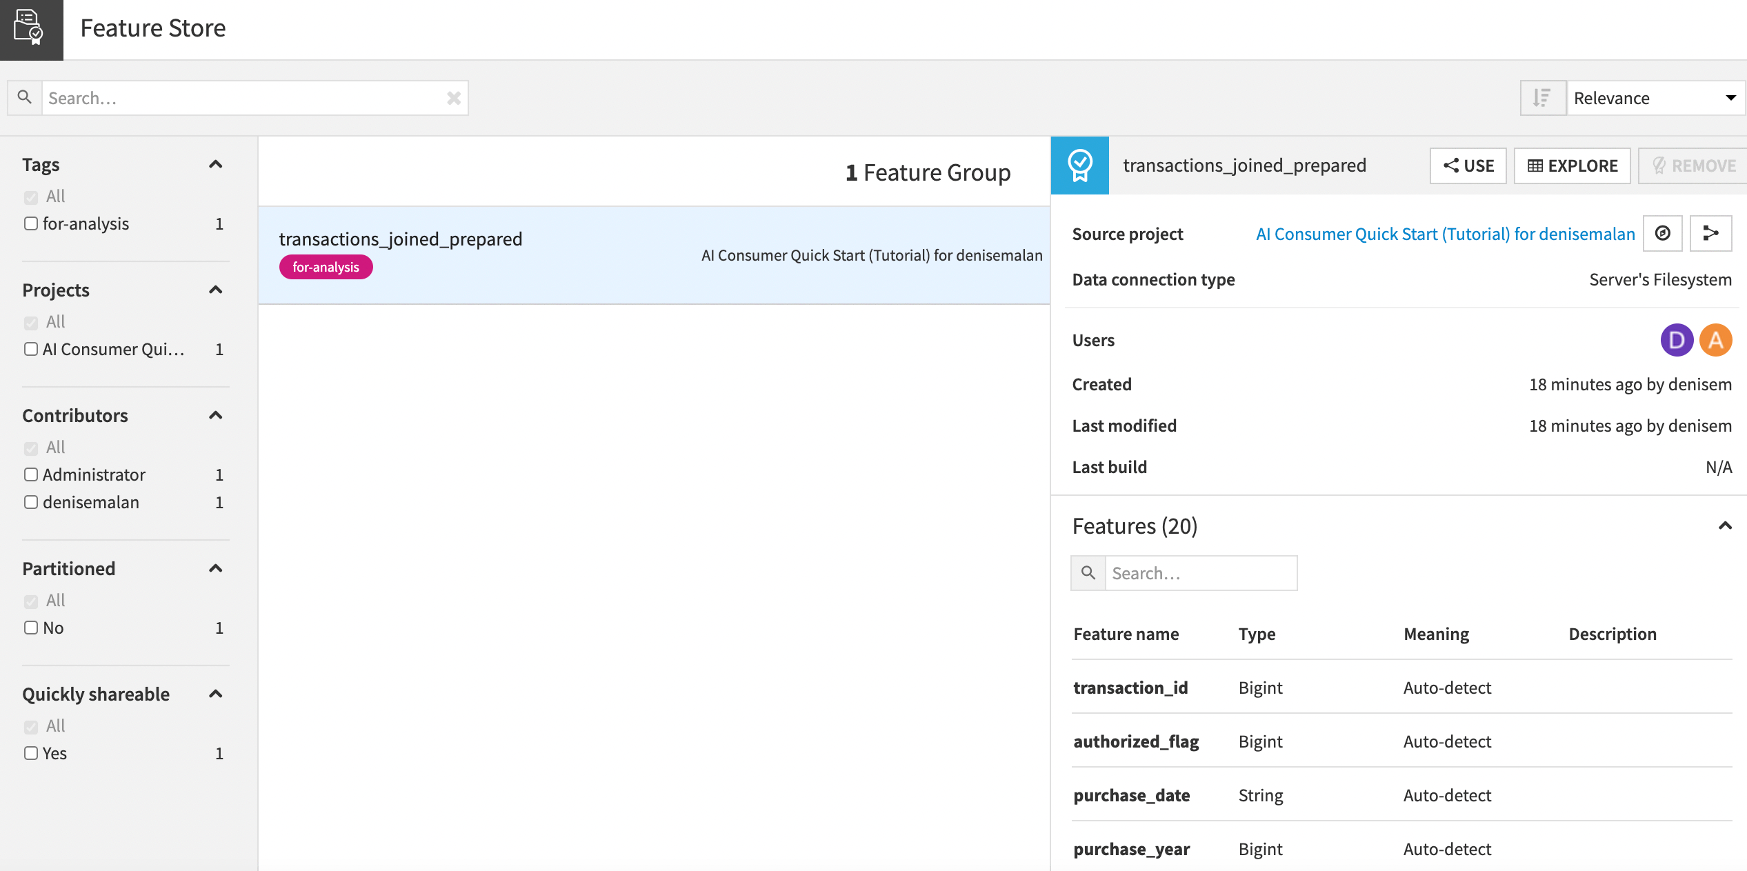Click the flow lineage icon next to source project
The width and height of the screenshot is (1747, 871).
click(1711, 234)
